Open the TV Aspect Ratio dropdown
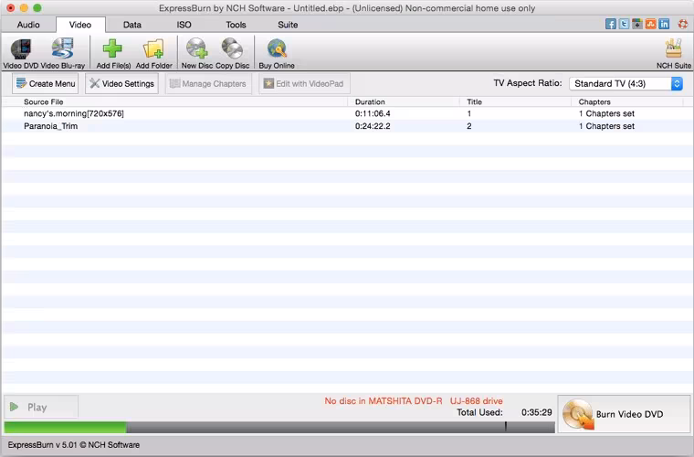 (x=626, y=84)
